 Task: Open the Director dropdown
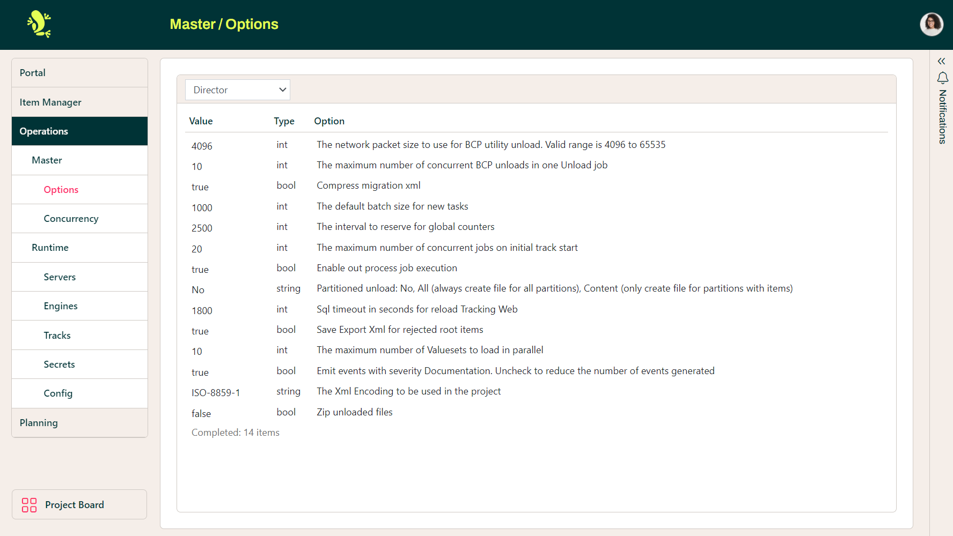coord(238,90)
